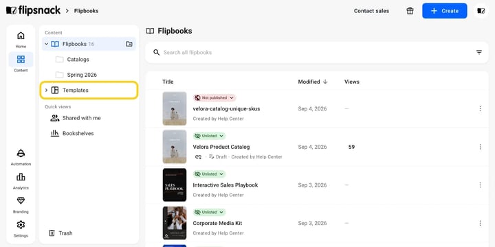Screen dimensions: 495x247
Task: Expand the Templates tree chevron
Action: [x=47, y=91]
